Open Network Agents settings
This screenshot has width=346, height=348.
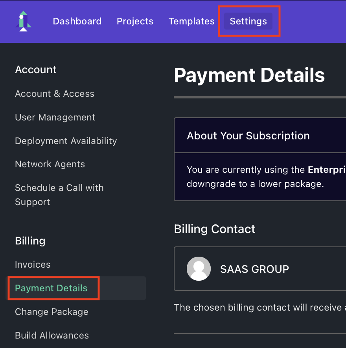[x=50, y=164]
